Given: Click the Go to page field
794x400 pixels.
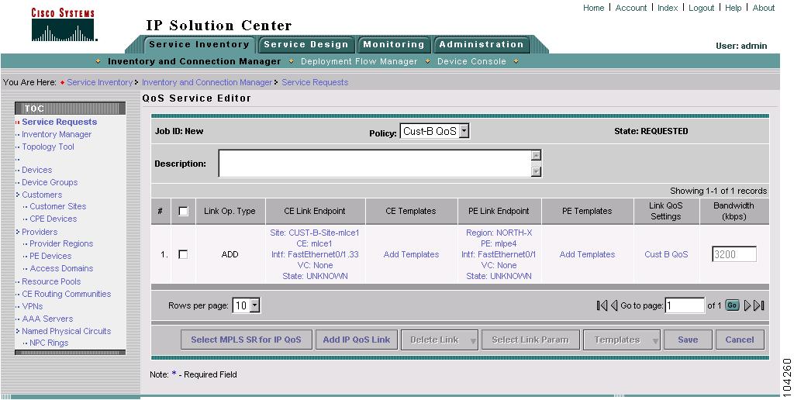Looking at the screenshot, I should tap(685, 305).
